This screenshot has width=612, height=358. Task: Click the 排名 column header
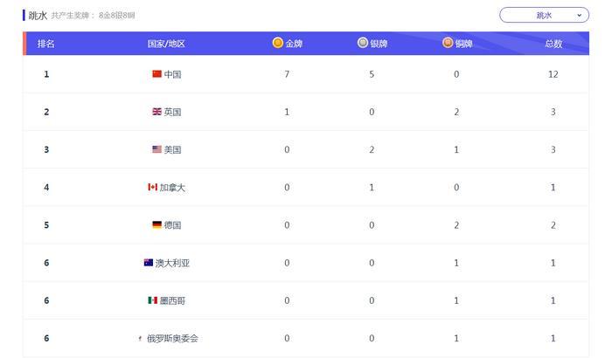(45, 44)
